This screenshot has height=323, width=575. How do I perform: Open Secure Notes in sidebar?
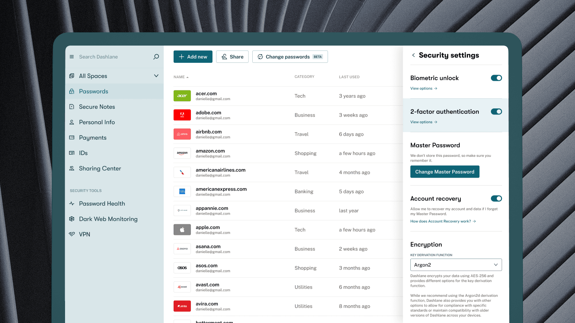pyautogui.click(x=97, y=107)
